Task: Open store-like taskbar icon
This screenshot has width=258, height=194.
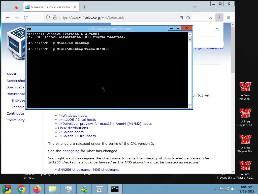Action: tap(100, 189)
